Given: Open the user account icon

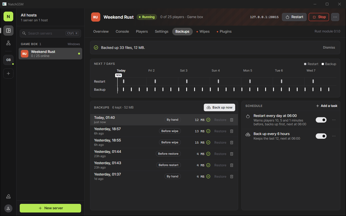Looking at the screenshot, I should 8,208.
